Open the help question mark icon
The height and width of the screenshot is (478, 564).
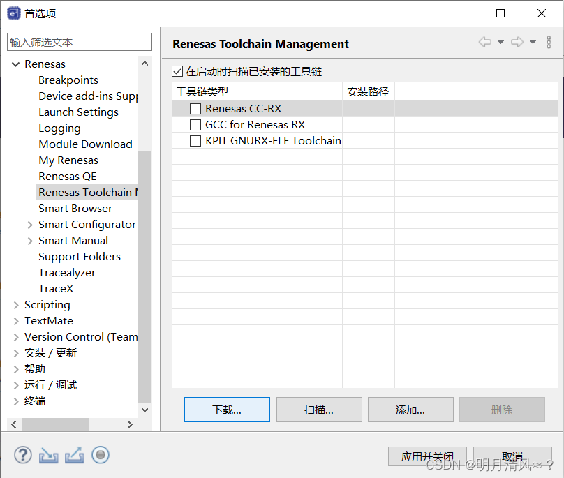tap(23, 455)
